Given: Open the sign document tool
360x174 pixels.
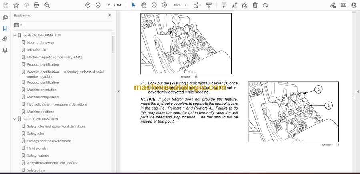Looking at the screenshot, I should pos(245,5).
